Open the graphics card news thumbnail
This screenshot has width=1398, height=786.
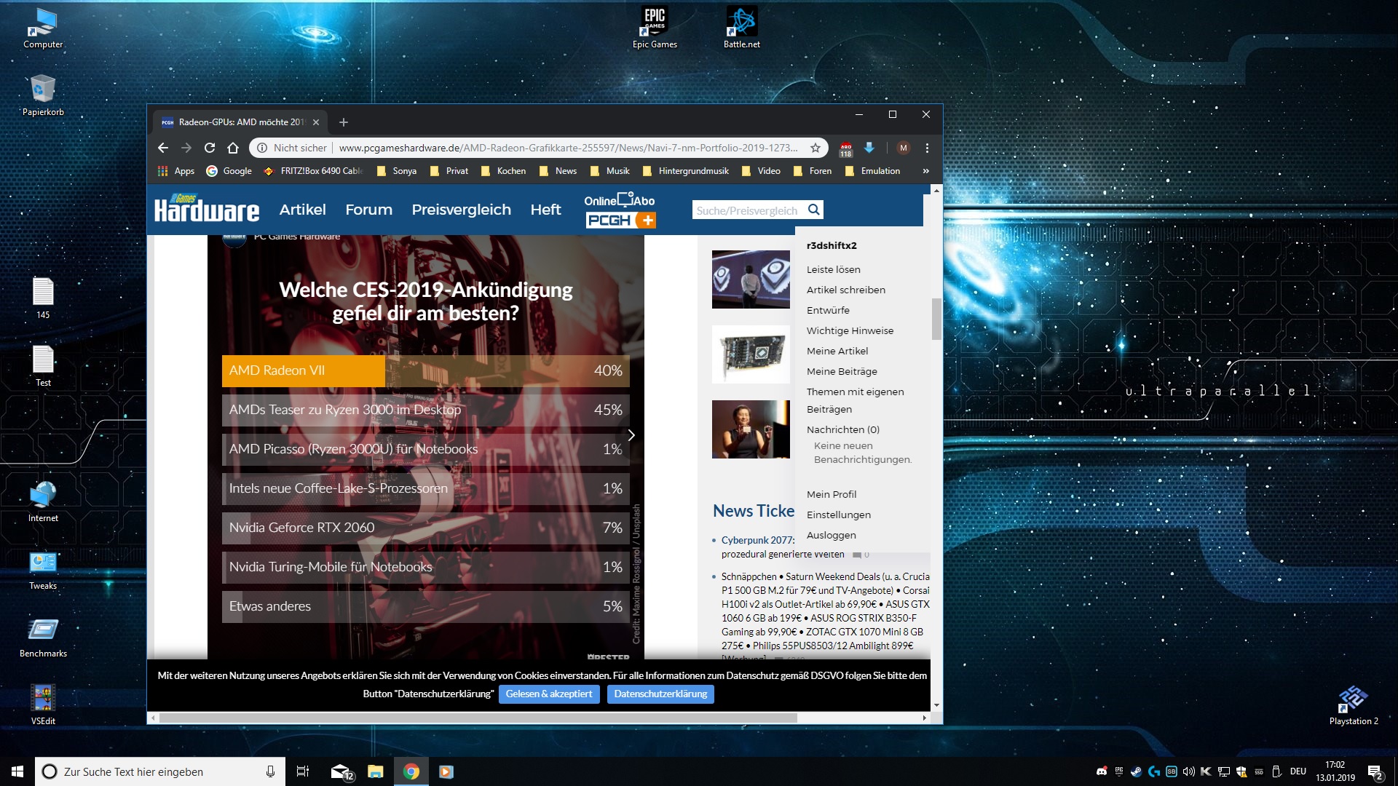coord(751,354)
